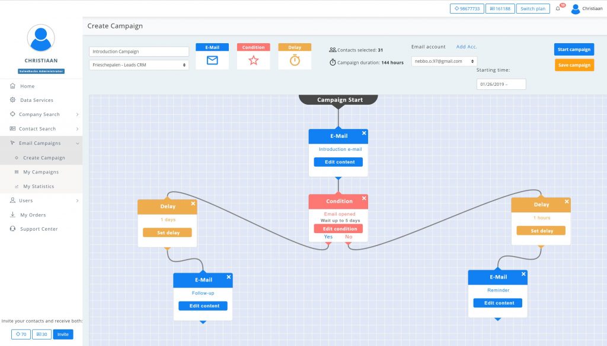
Task: Click the Delay stopwatch block icon
Action: 295,60
